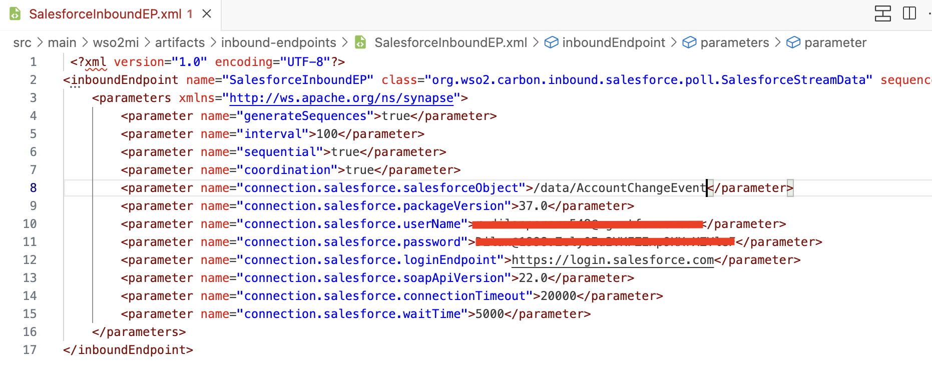Expand the chevron after src breadcrumb
The width and height of the screenshot is (932, 377).
click(40, 42)
